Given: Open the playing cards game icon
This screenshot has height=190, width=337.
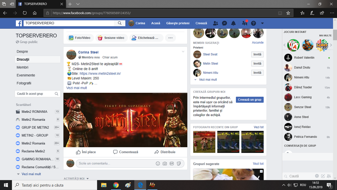Looking at the screenshot, I should (293, 45).
